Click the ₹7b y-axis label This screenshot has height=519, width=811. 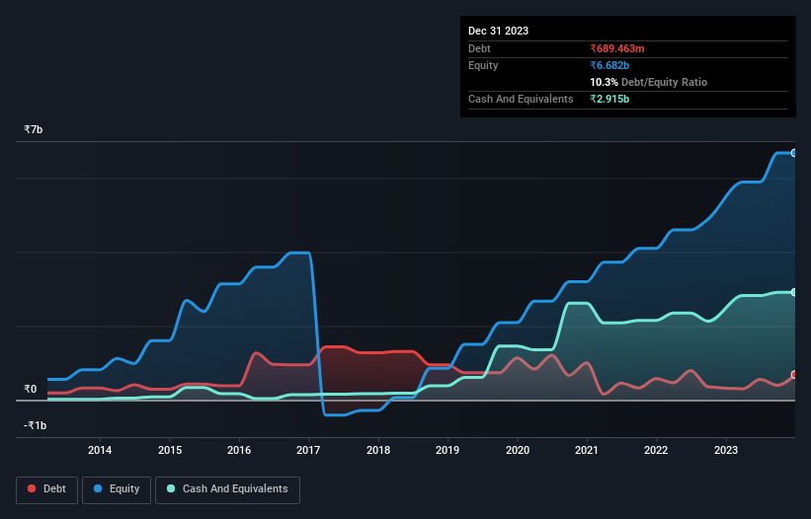click(34, 129)
